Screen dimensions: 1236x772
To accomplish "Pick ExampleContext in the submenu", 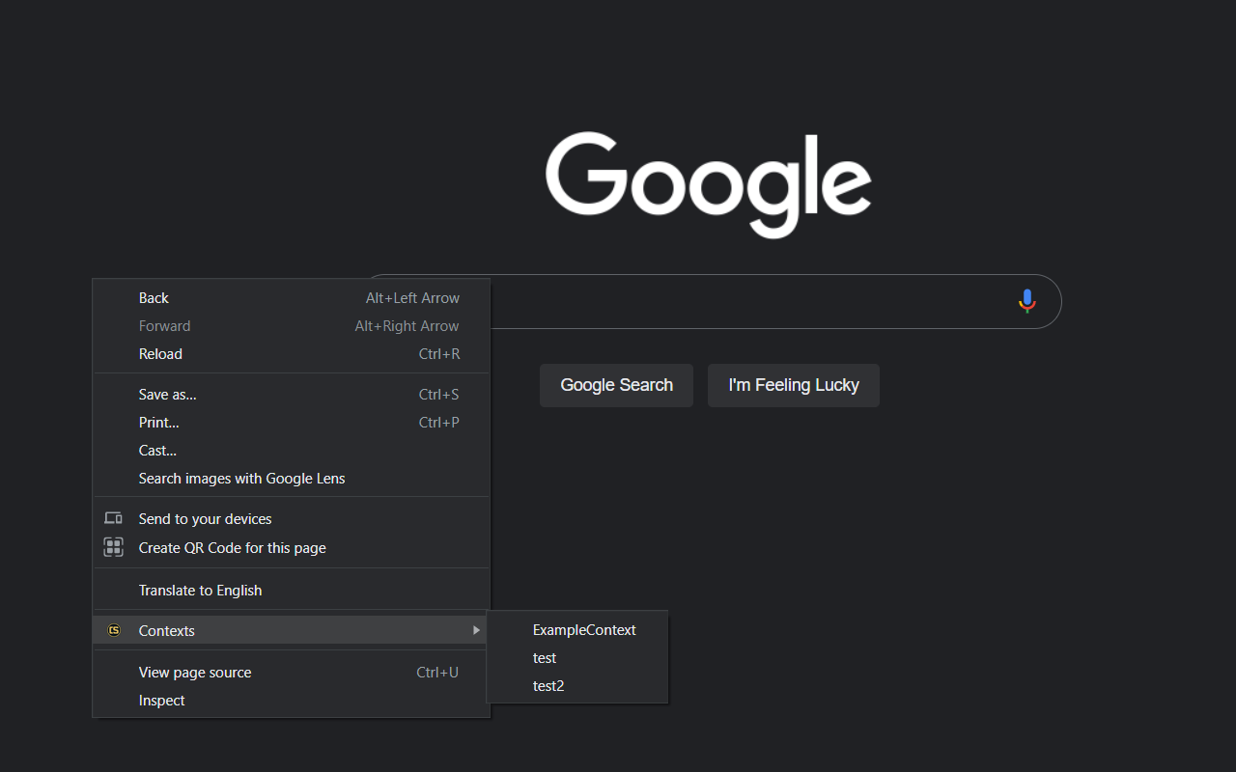I will (577, 630).
